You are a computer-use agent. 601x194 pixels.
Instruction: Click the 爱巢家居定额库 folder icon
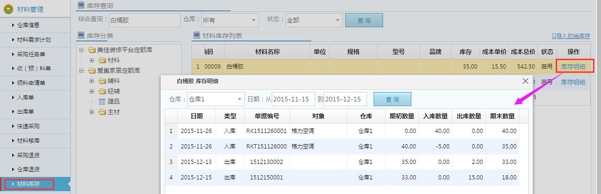[x=92, y=70]
